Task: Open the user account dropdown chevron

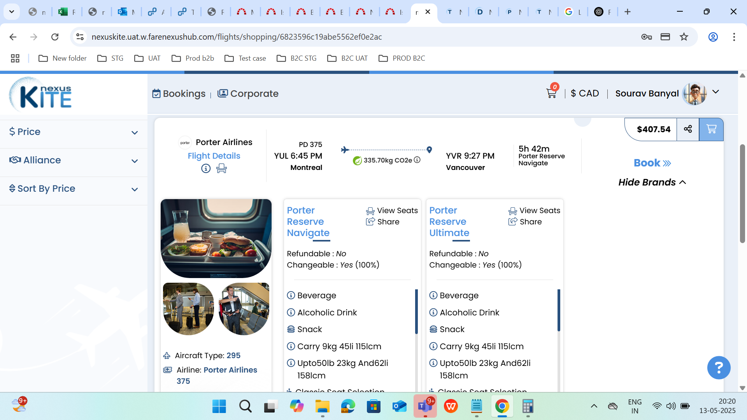Action: [x=715, y=92]
